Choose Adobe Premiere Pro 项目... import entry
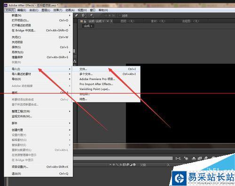 [106, 79]
